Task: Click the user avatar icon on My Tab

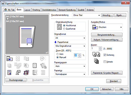Action: pyautogui.click(x=6, y=10)
